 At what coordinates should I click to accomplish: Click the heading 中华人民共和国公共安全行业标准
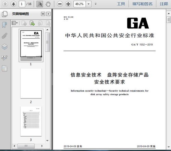110,36
